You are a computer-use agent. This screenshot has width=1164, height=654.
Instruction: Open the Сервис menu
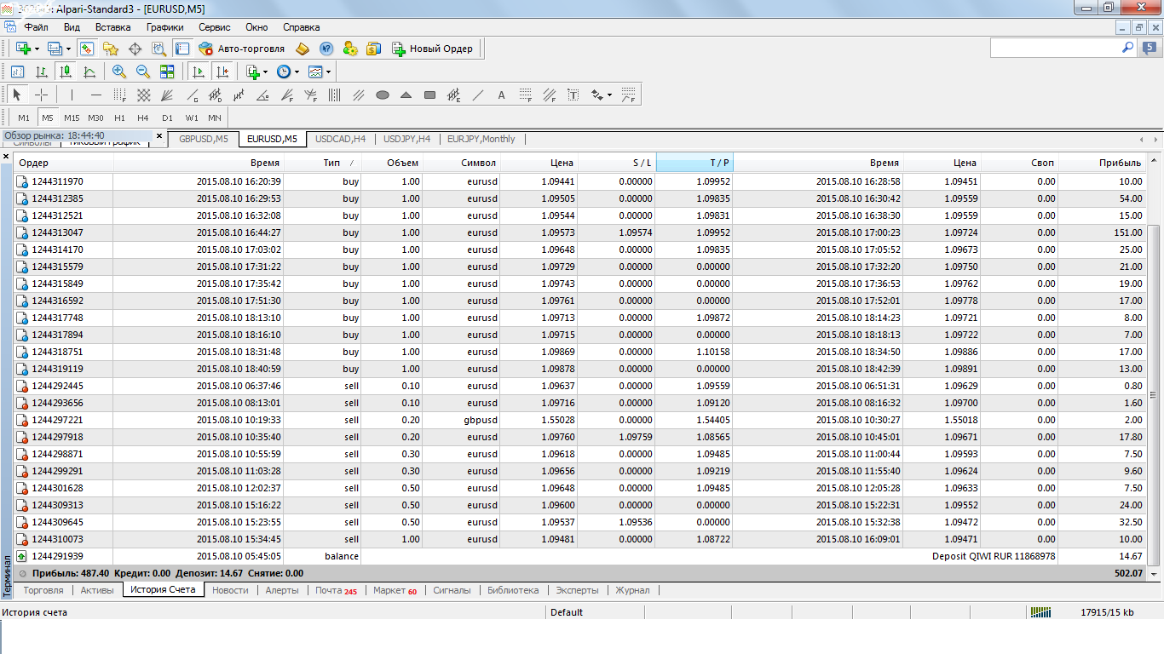[215, 27]
